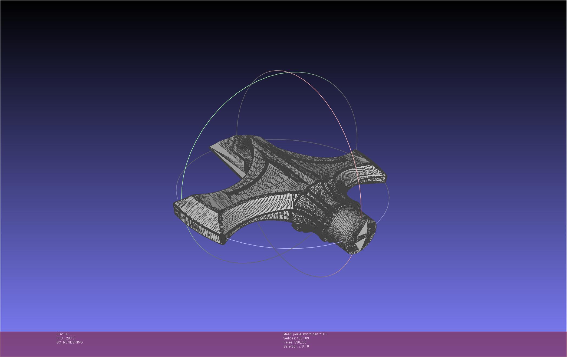This screenshot has width=567, height=357.
Task: Click the Selection: v: 0 f: 0 text
Action: pos(296,346)
